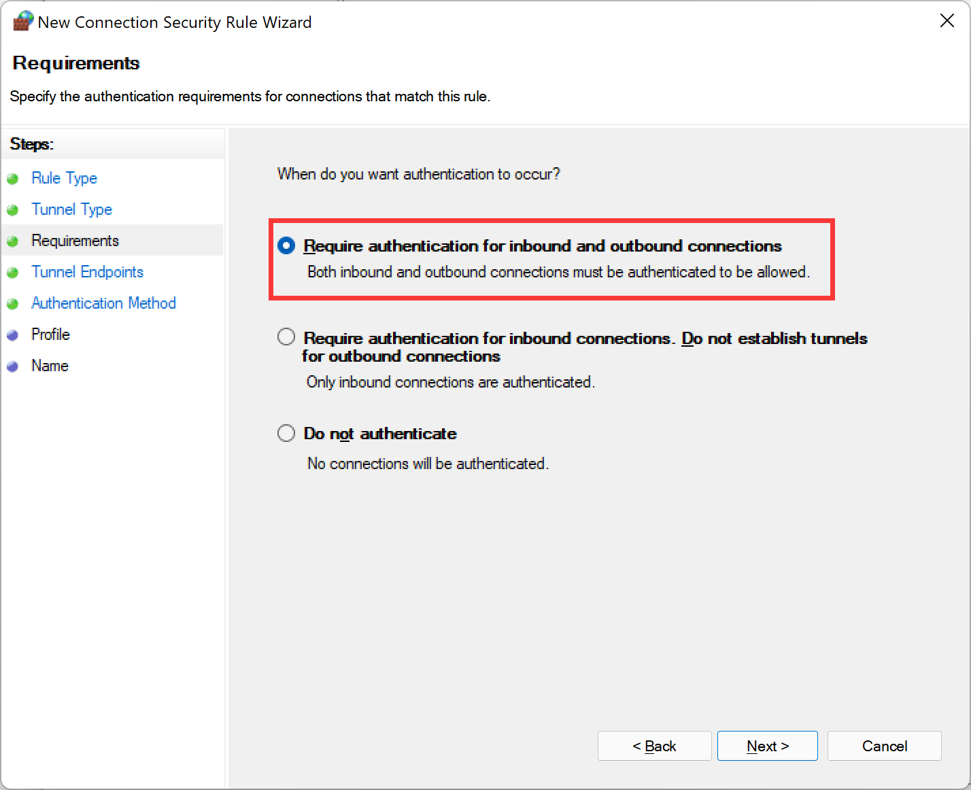This screenshot has width=971, height=790.
Task: Select the Profile step in the list
Action: (50, 334)
